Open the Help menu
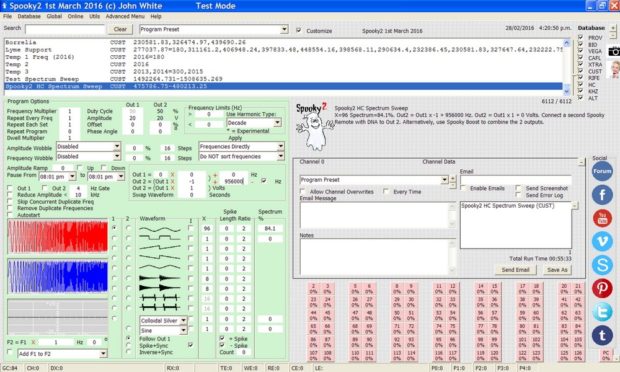The image size is (620, 372). tap(156, 16)
